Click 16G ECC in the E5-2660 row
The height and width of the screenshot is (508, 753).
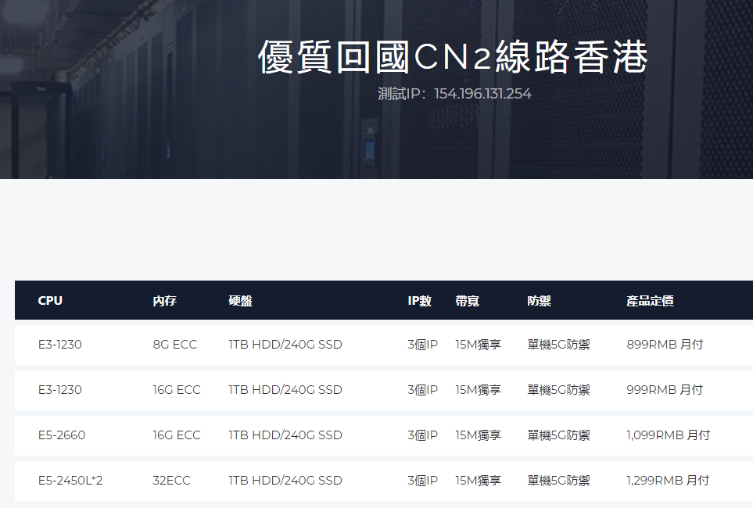pos(177,435)
